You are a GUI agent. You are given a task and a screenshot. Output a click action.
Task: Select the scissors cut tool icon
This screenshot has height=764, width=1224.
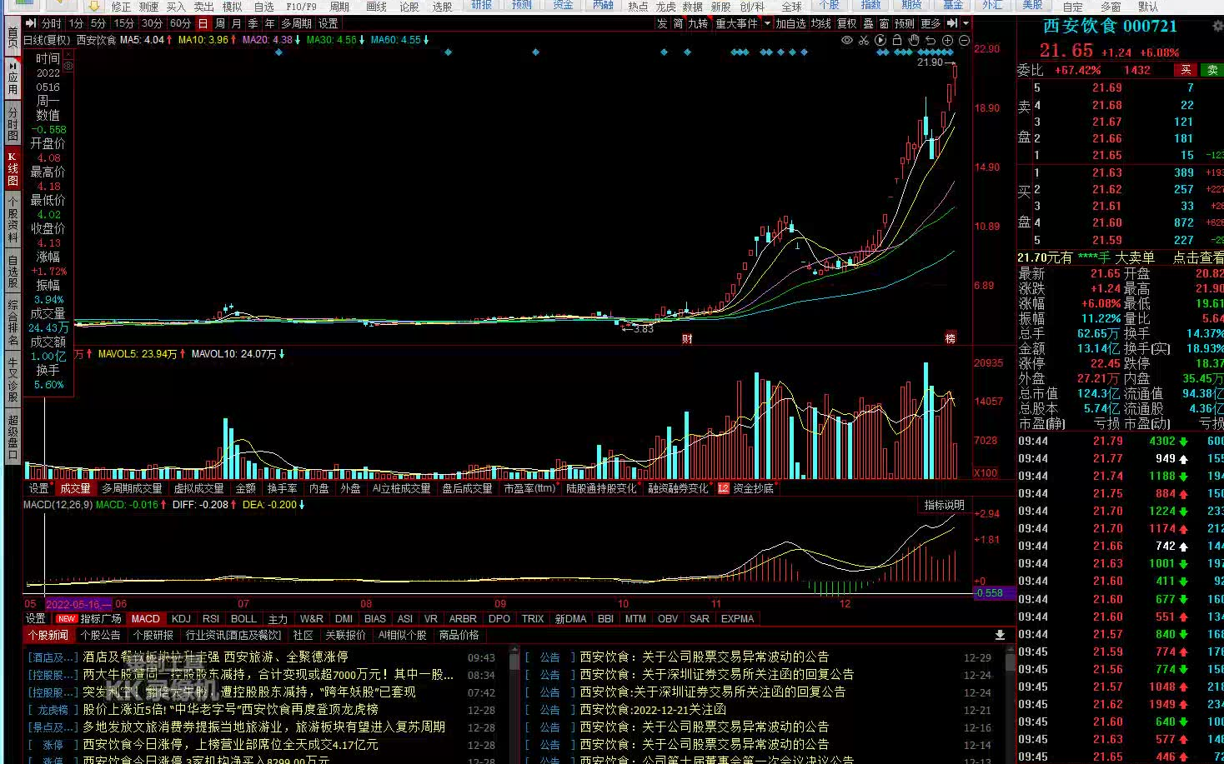coord(864,40)
